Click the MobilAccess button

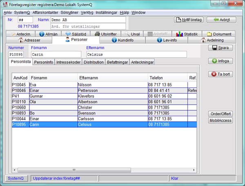pyautogui.click(x=220, y=120)
